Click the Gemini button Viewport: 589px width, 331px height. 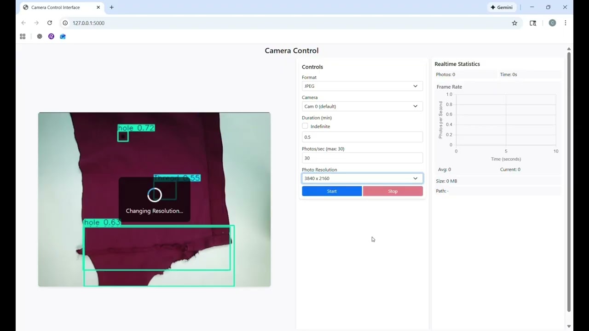coord(502,7)
